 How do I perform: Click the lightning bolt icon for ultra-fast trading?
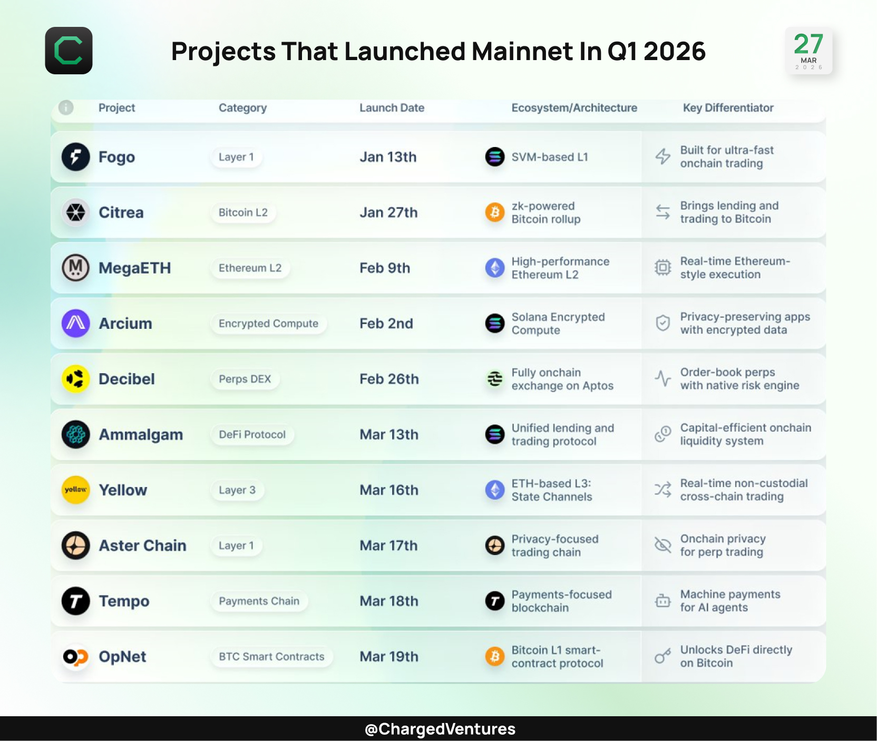pyautogui.click(x=663, y=157)
